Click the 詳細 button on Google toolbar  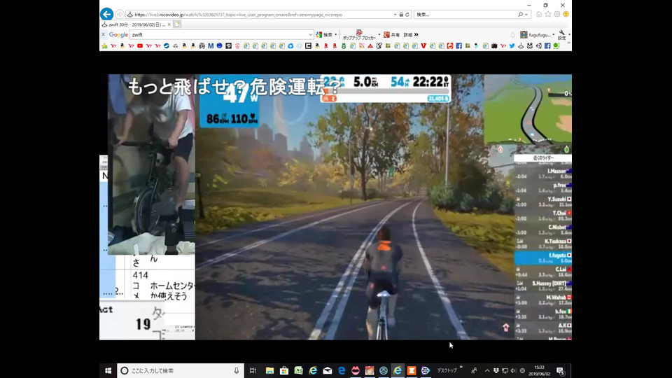408,35
